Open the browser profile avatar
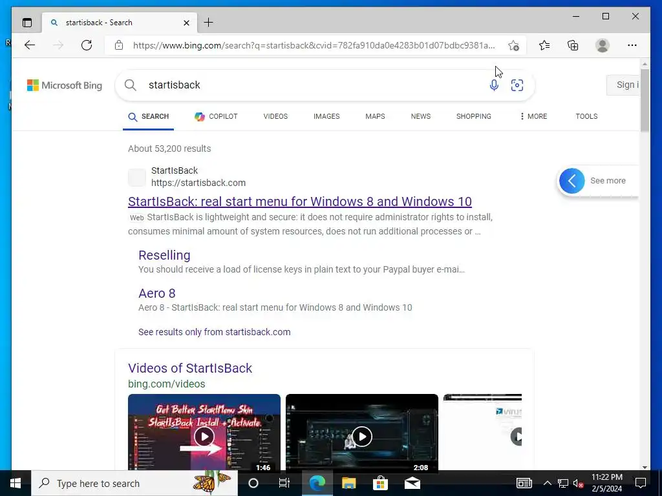 603,45
